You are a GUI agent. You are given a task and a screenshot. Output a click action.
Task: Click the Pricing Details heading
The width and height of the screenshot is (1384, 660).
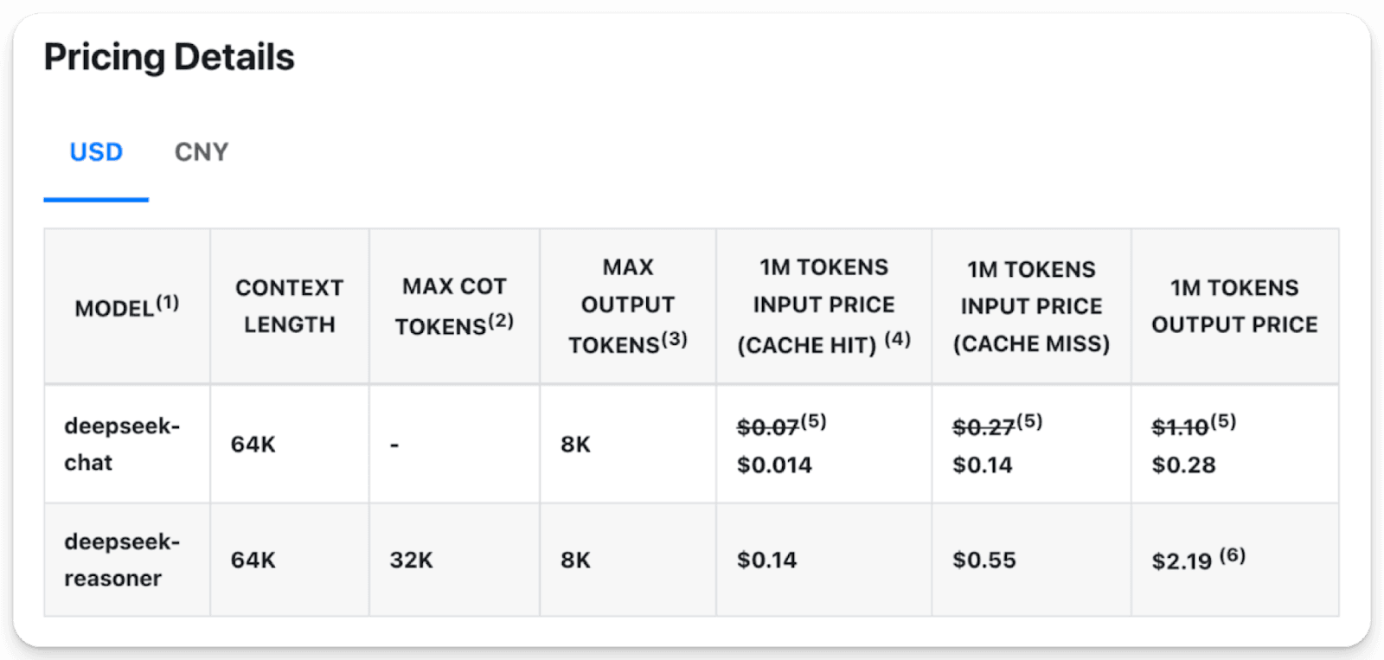tap(170, 57)
